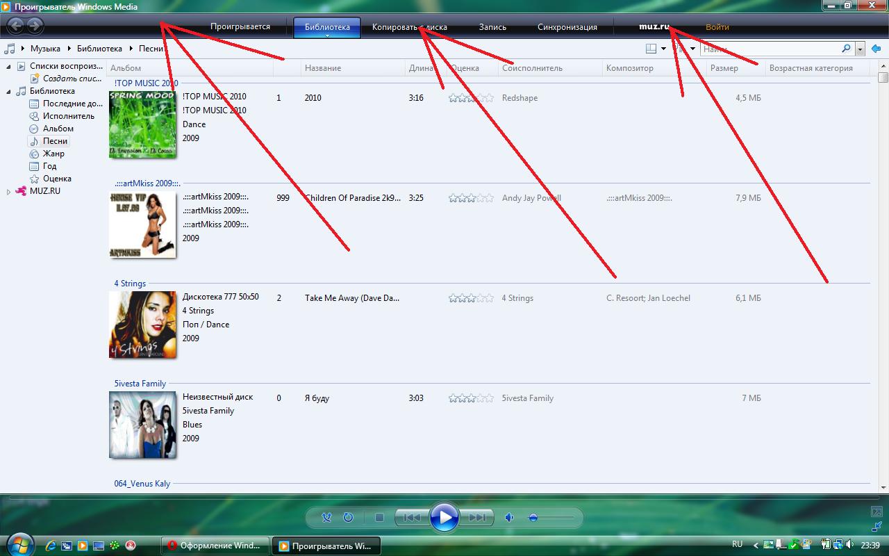Skip to the previous track
The image size is (889, 556).
click(x=411, y=518)
